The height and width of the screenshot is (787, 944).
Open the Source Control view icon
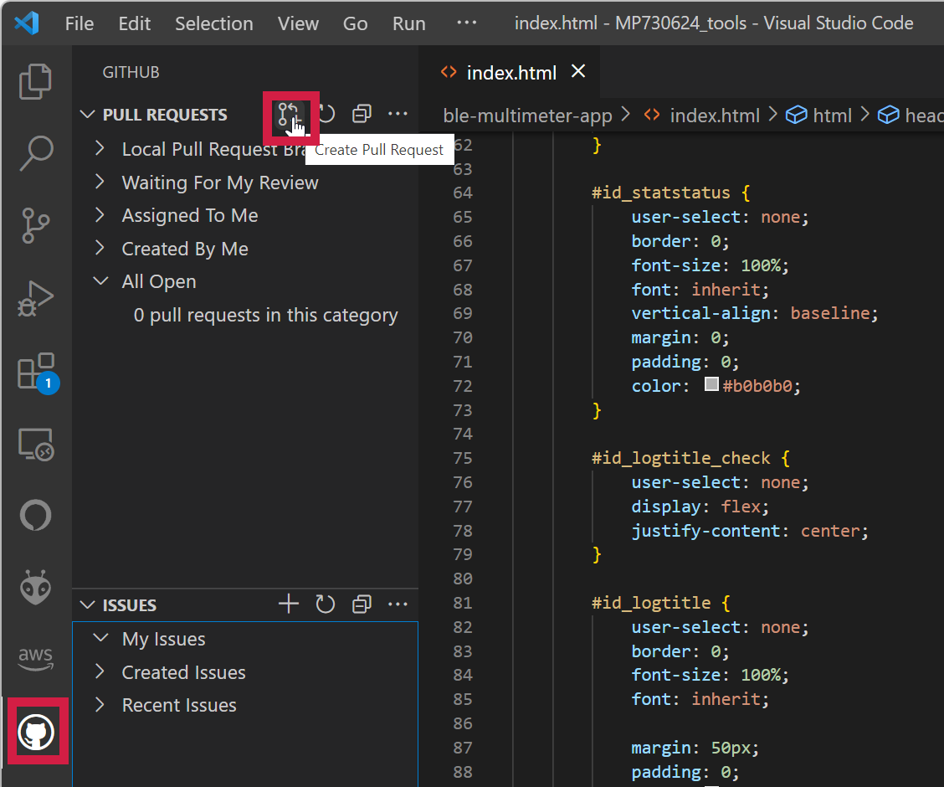click(x=35, y=225)
